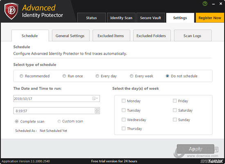Increase the time with up spinner arrow

97,109
